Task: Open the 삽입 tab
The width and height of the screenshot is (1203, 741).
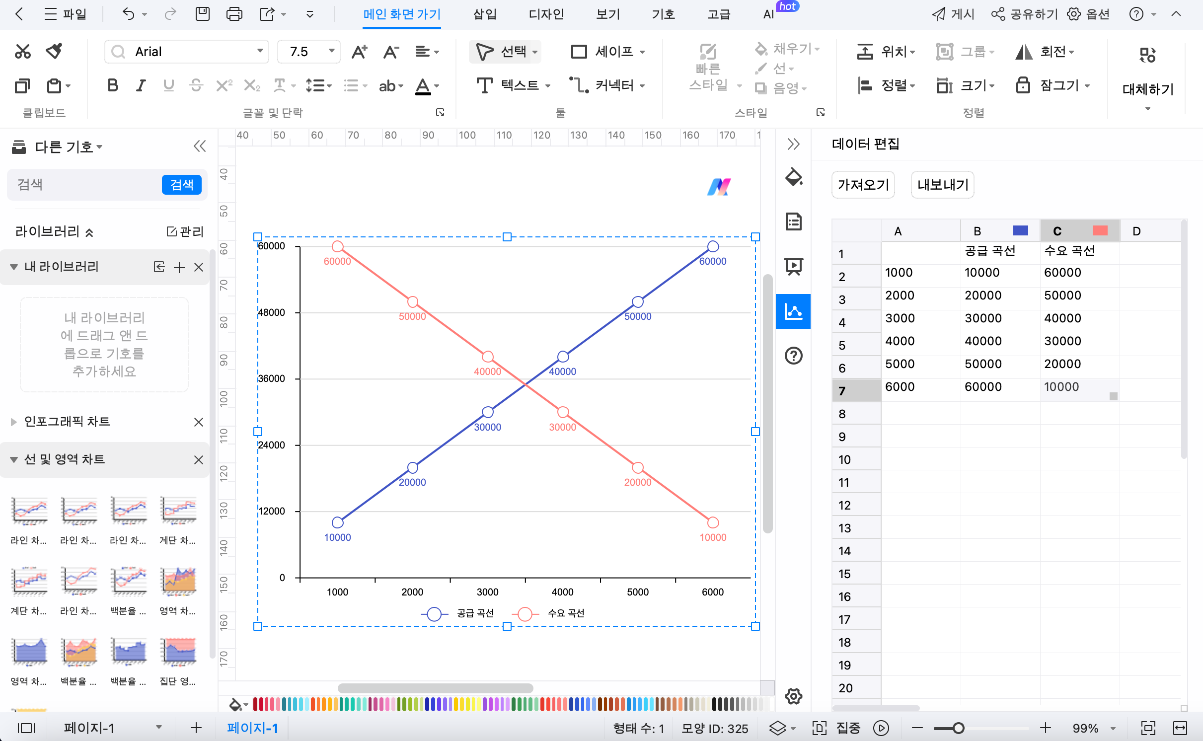Action: [485, 14]
